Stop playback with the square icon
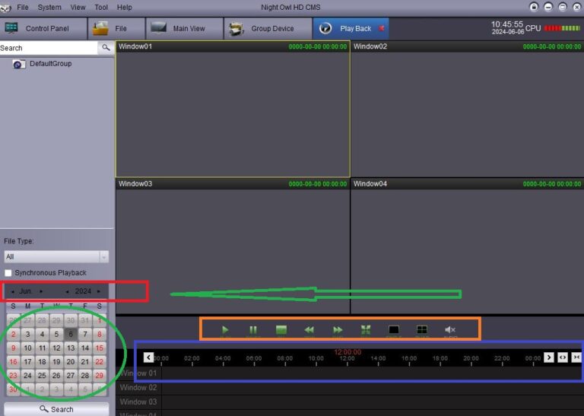The height and width of the screenshot is (416, 584). [x=281, y=330]
